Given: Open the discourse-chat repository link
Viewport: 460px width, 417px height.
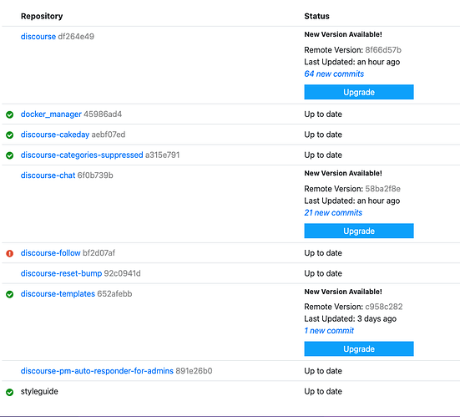Looking at the screenshot, I should [48, 175].
